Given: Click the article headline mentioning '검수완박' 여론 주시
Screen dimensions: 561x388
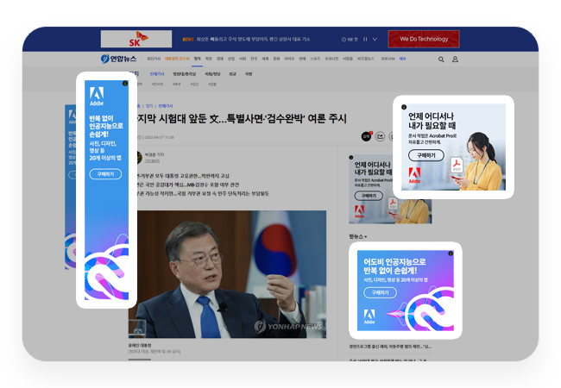Looking at the screenshot, I should pyautogui.click(x=242, y=119).
